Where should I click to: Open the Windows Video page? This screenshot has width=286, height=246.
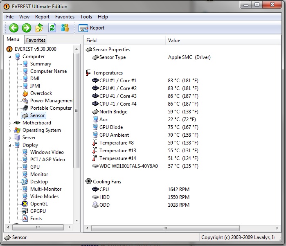tap(47, 152)
